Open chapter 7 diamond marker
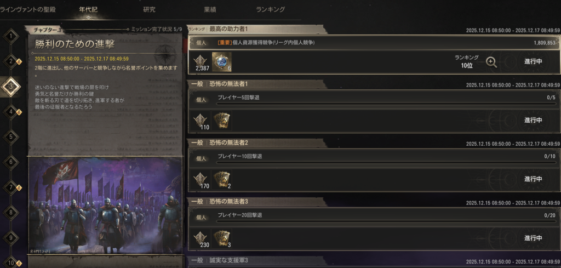The width and height of the screenshot is (561, 268). coord(11,187)
